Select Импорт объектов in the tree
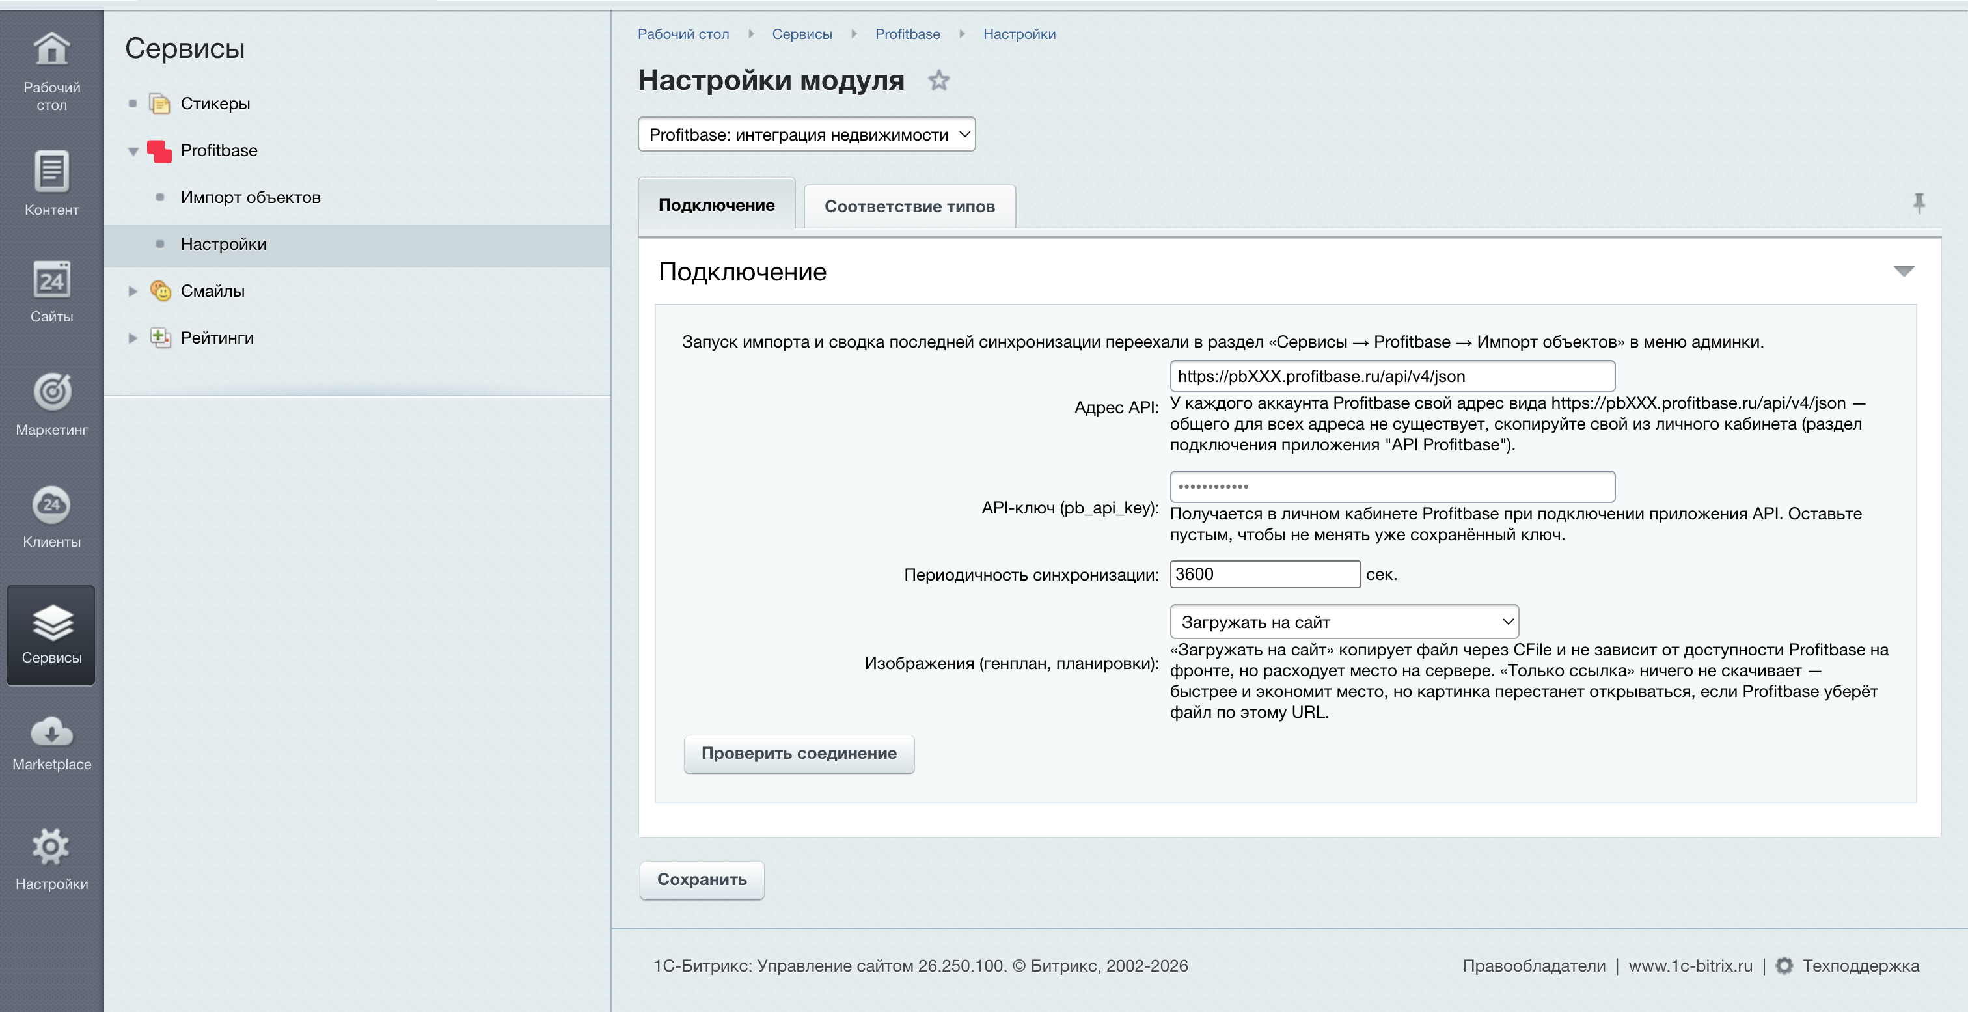The image size is (1968, 1012). click(251, 197)
